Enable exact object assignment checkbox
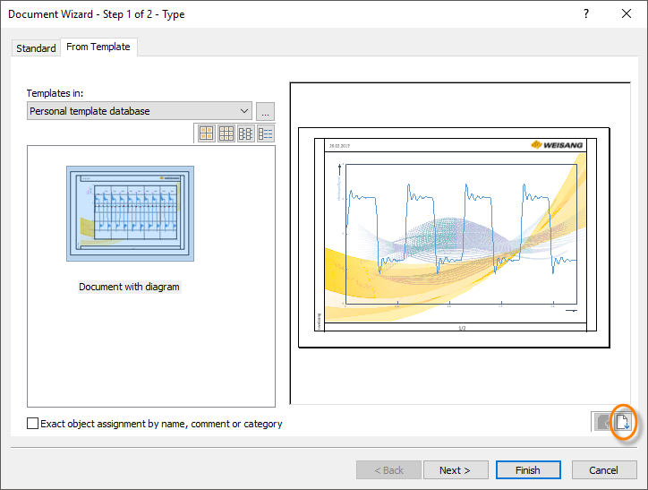Image resolution: width=648 pixels, height=490 pixels. [x=33, y=424]
